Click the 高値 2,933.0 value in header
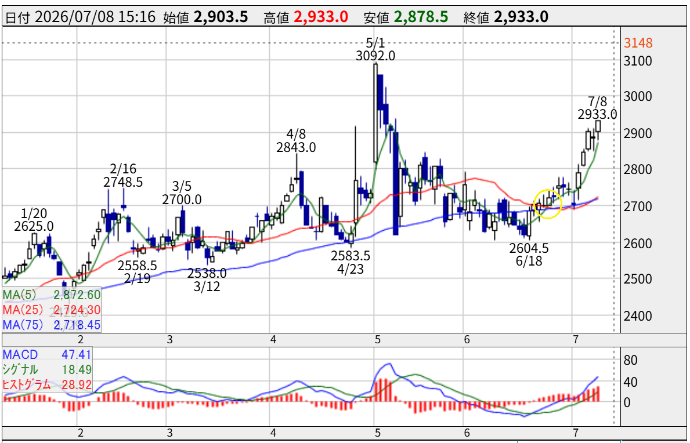The width and height of the screenshot is (690, 443). [321, 17]
